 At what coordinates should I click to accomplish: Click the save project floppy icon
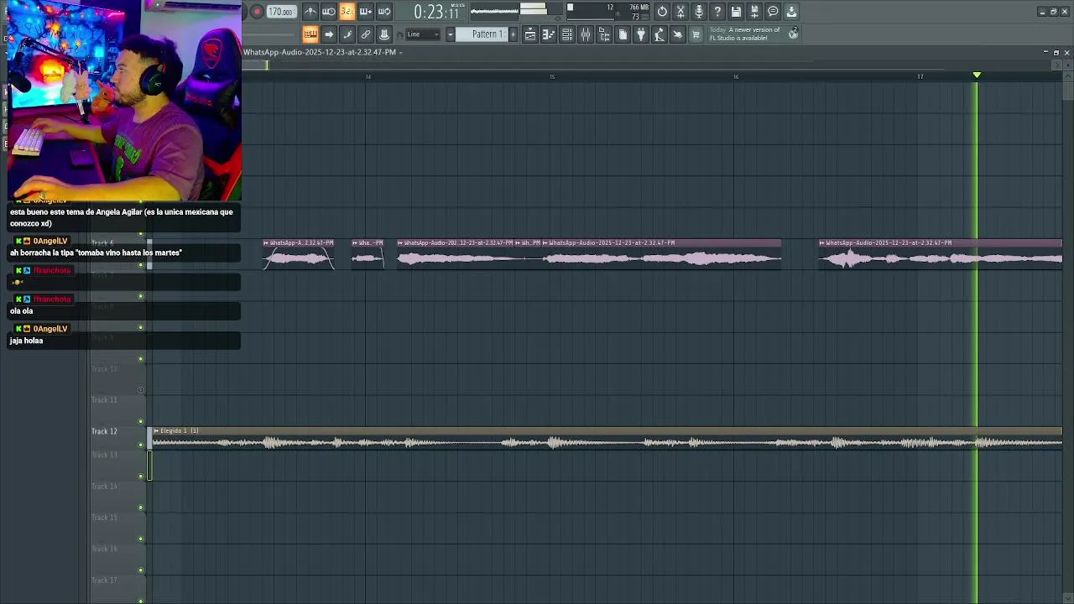click(736, 12)
